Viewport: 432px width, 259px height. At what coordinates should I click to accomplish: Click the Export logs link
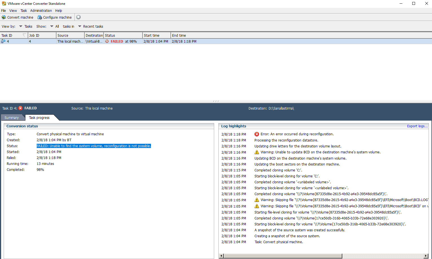click(417, 126)
